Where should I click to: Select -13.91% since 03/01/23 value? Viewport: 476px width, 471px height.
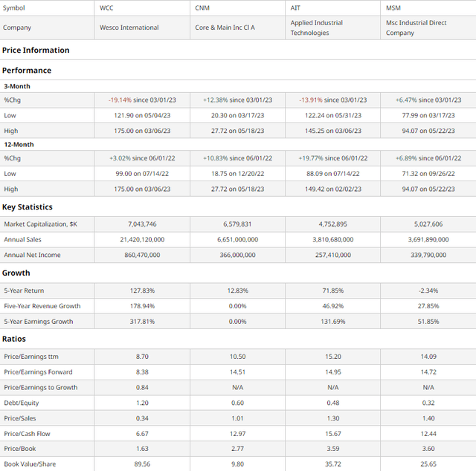(333, 100)
